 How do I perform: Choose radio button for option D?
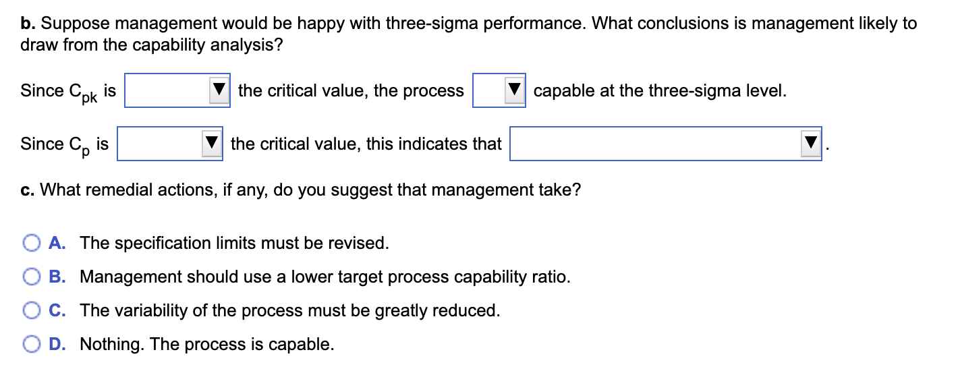(x=32, y=344)
